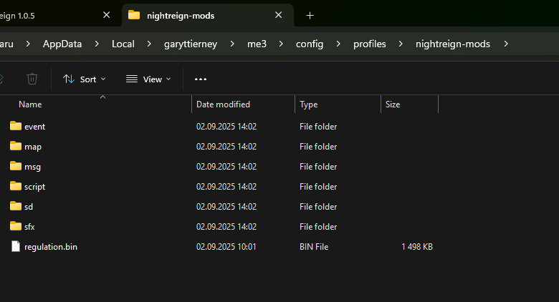Select the regulation.bin file icon
The width and height of the screenshot is (559, 302).
point(16,247)
